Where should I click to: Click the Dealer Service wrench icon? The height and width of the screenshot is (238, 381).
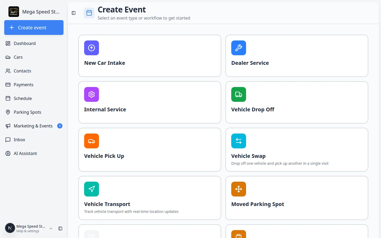tap(239, 48)
